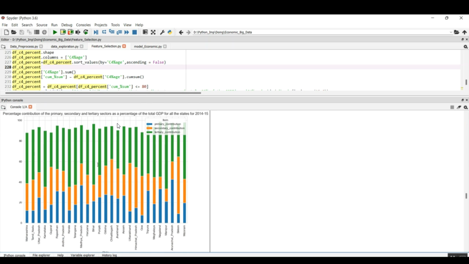Close the Feature_Selection.py tab
469x264 pixels.
[x=124, y=46]
